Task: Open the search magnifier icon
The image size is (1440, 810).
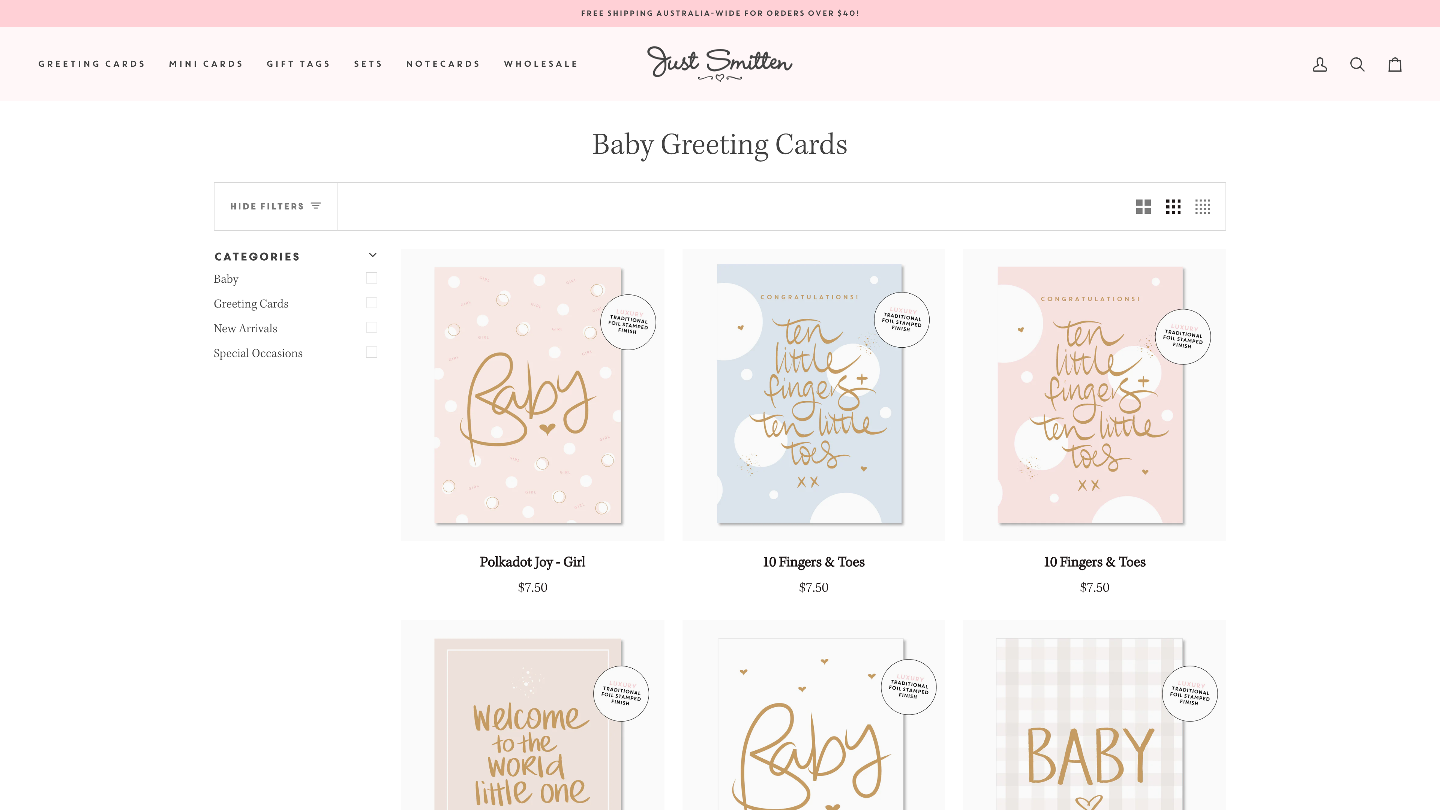Action: [1357, 64]
